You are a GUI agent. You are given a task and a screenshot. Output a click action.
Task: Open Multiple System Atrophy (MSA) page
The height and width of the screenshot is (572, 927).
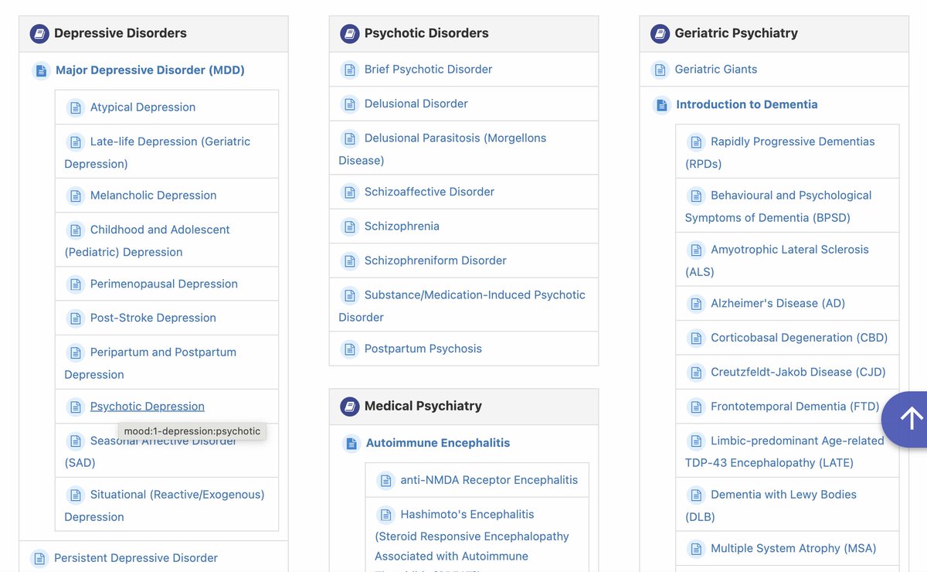(793, 549)
